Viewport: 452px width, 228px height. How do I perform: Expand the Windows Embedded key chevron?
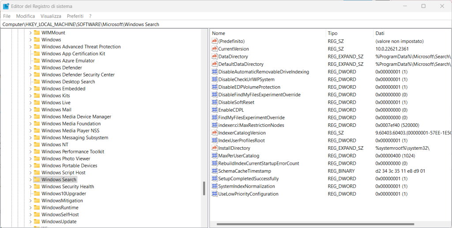point(30,89)
